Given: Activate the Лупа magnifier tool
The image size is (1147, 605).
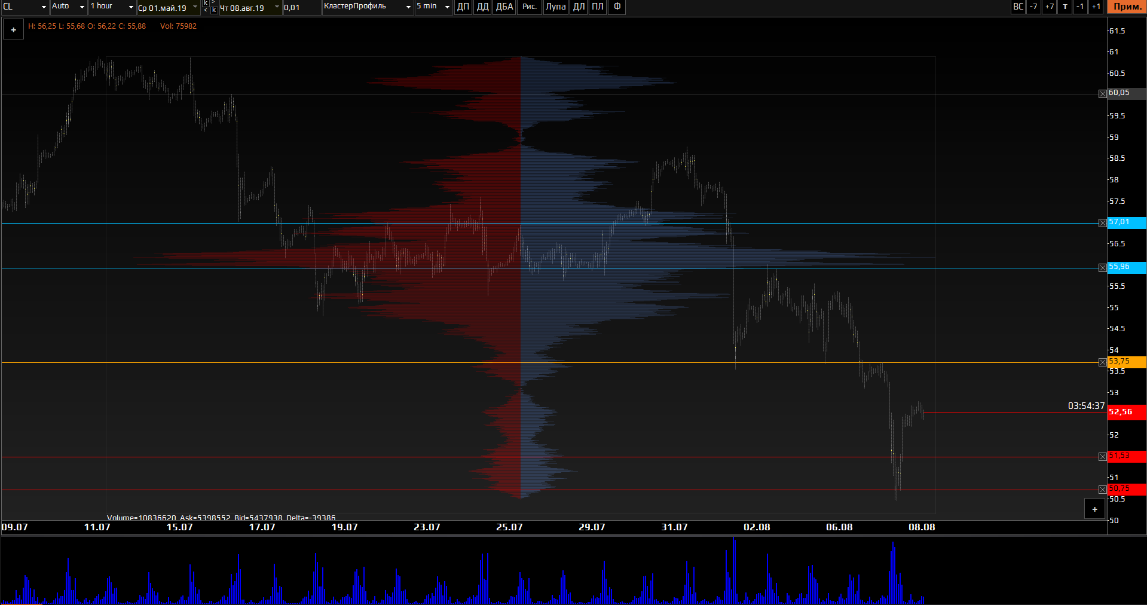Looking at the screenshot, I should (555, 7).
